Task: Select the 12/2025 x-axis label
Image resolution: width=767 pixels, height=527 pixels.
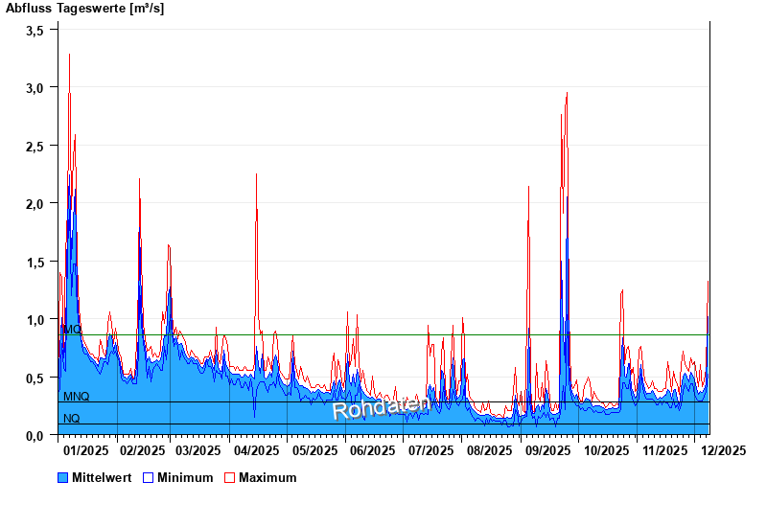Action: tap(721, 450)
